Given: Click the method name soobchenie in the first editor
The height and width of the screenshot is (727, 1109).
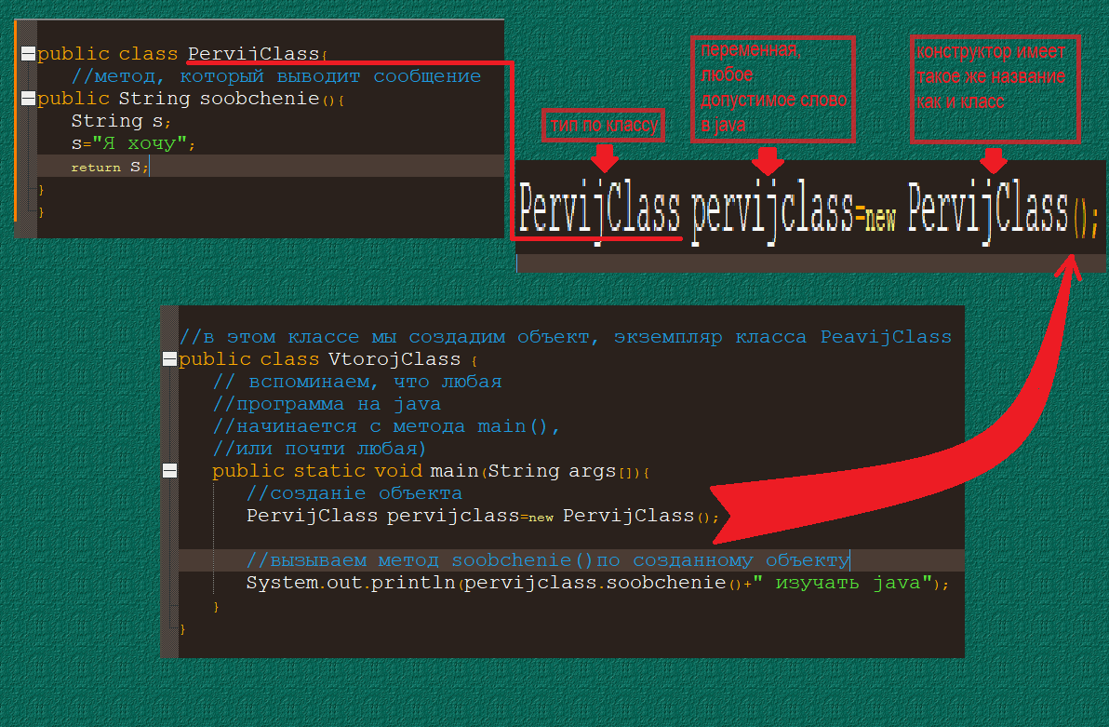Looking at the screenshot, I should tap(260, 99).
